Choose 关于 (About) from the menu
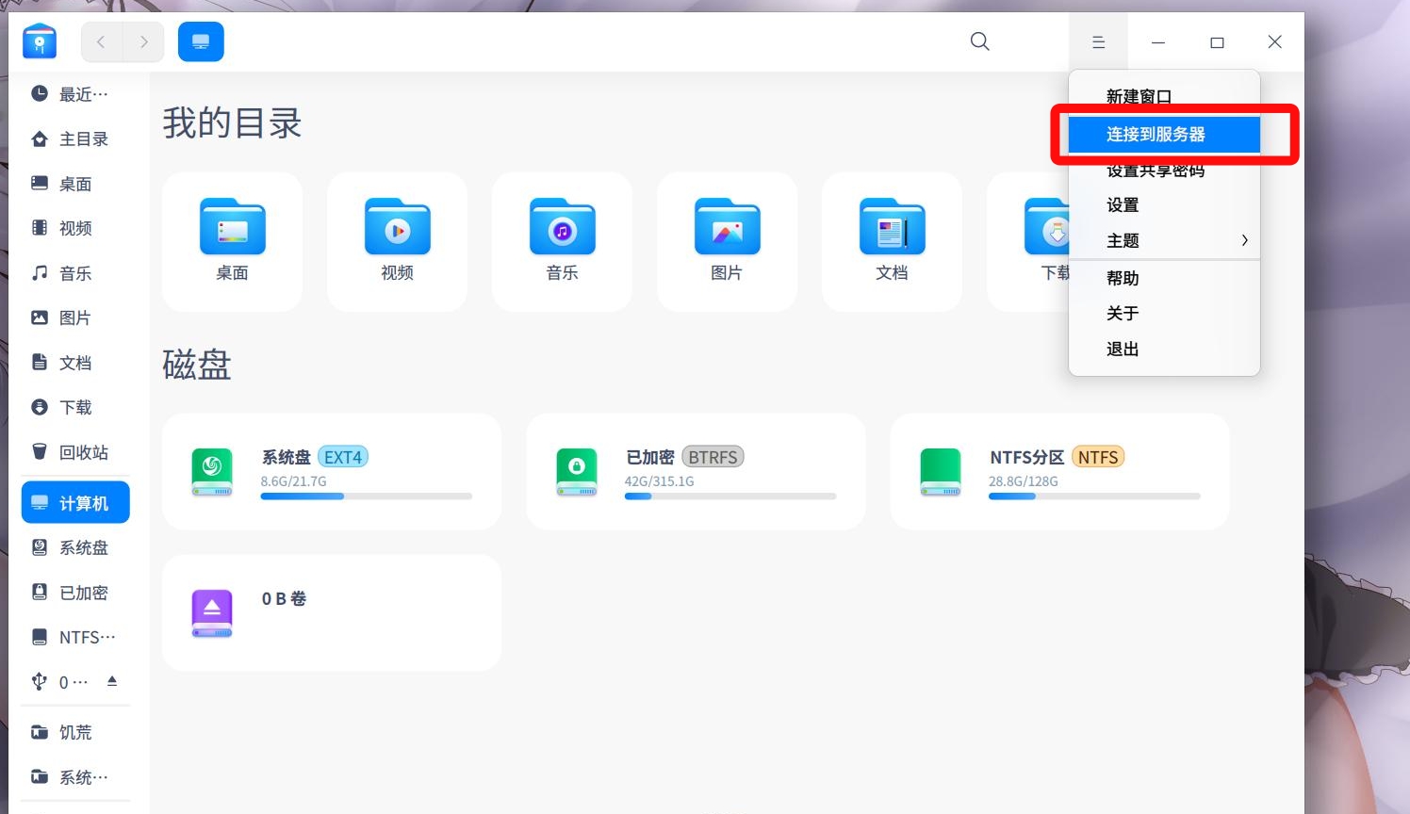Viewport: 1410px width, 814px height. 1164,313
